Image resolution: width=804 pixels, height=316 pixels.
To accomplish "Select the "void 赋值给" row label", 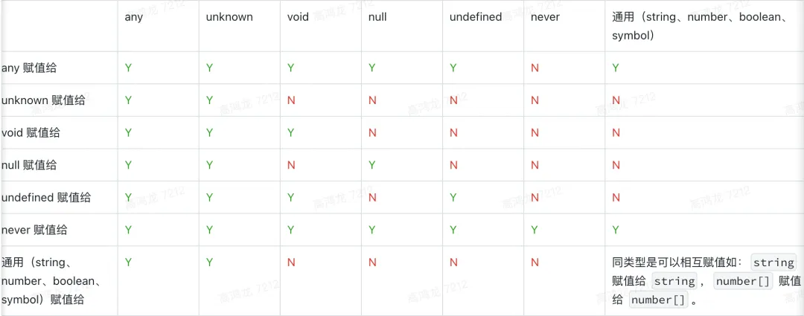I will 31,132.
